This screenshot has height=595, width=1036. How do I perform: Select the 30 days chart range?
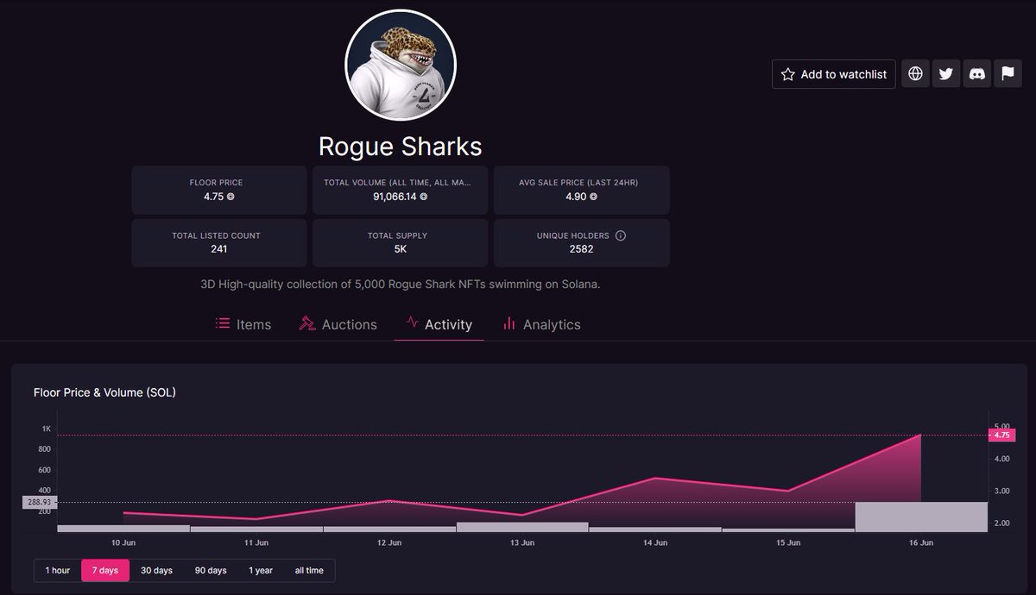[x=156, y=570]
